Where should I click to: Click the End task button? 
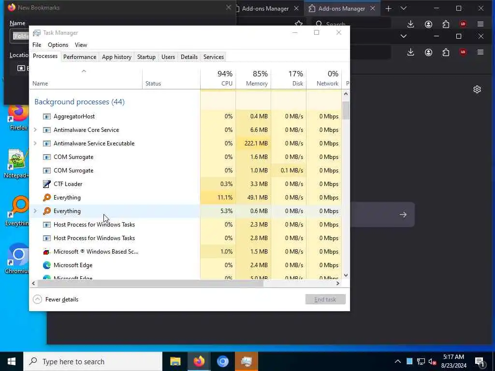tap(325, 300)
